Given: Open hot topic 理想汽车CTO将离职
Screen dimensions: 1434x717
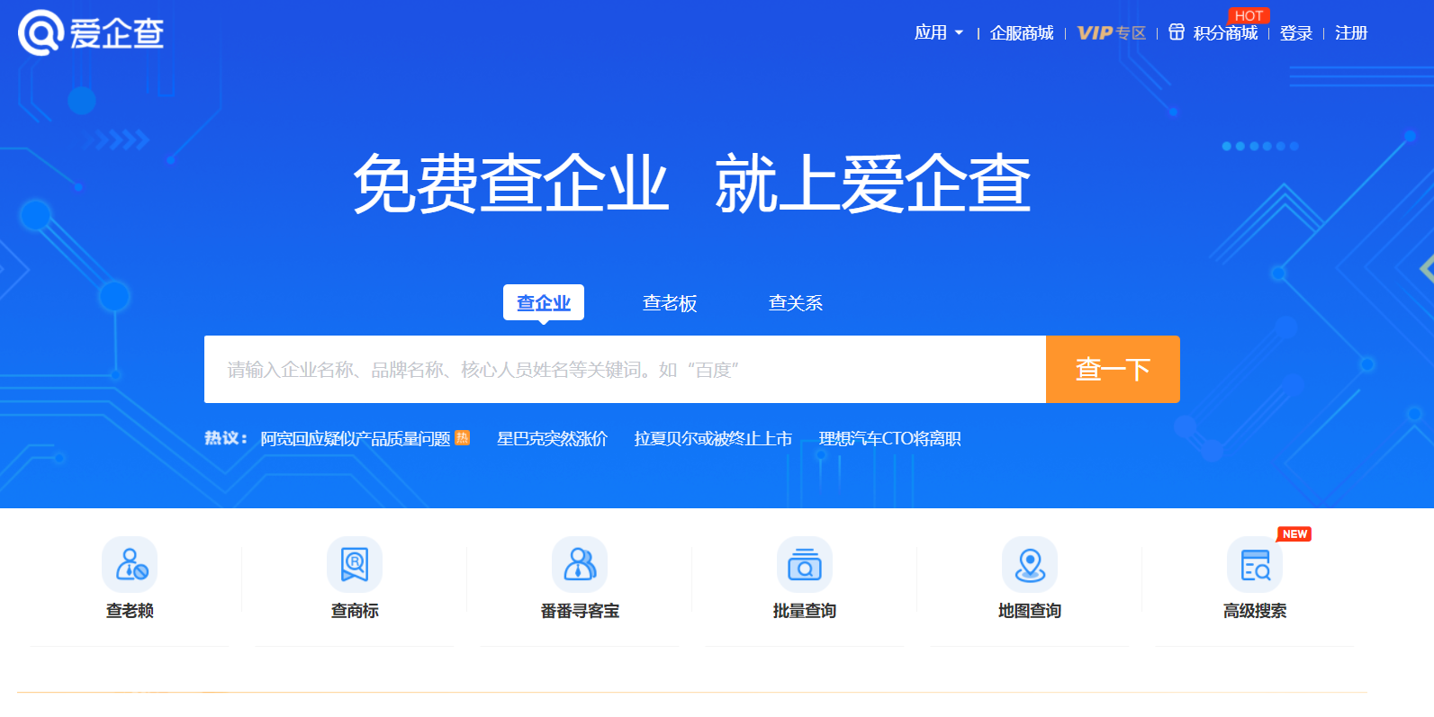Looking at the screenshot, I should [889, 439].
